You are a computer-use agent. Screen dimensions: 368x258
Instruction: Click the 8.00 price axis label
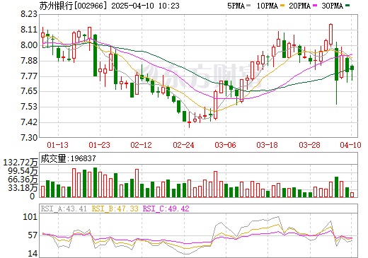coord(29,45)
